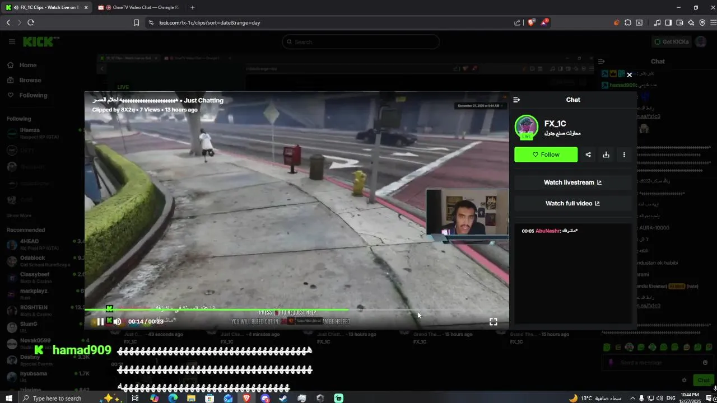This screenshot has width=717, height=403.
Task: Launch Microsoft Edge from taskbar
Action: tap(173, 398)
